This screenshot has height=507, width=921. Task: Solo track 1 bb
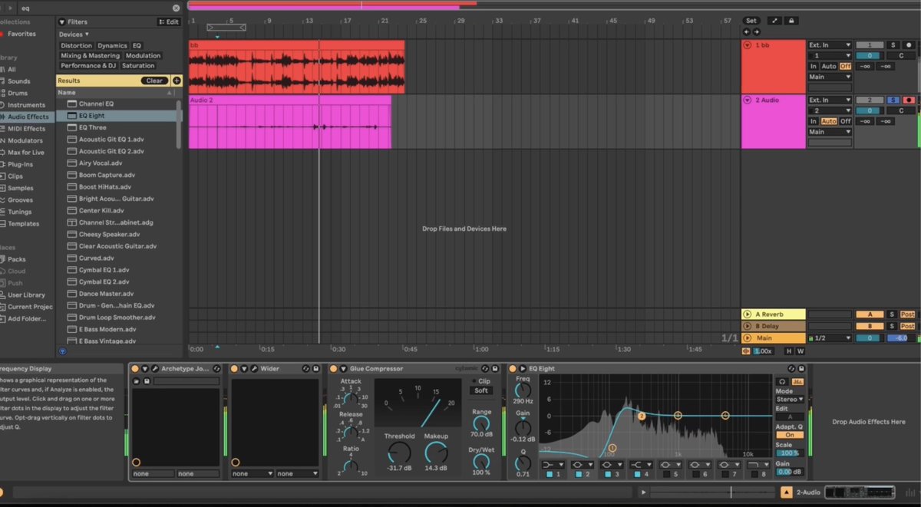pyautogui.click(x=893, y=45)
